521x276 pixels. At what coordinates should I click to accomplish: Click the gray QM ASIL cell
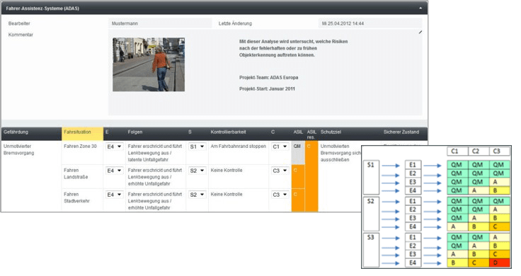pos(298,153)
